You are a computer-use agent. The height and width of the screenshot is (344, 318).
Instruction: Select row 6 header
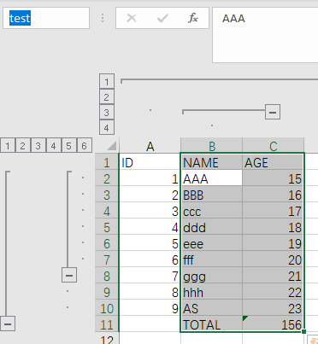[x=107, y=243]
